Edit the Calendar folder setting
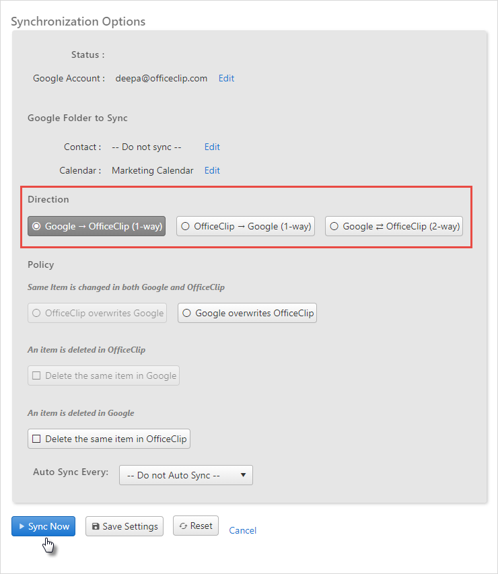 pyautogui.click(x=212, y=171)
